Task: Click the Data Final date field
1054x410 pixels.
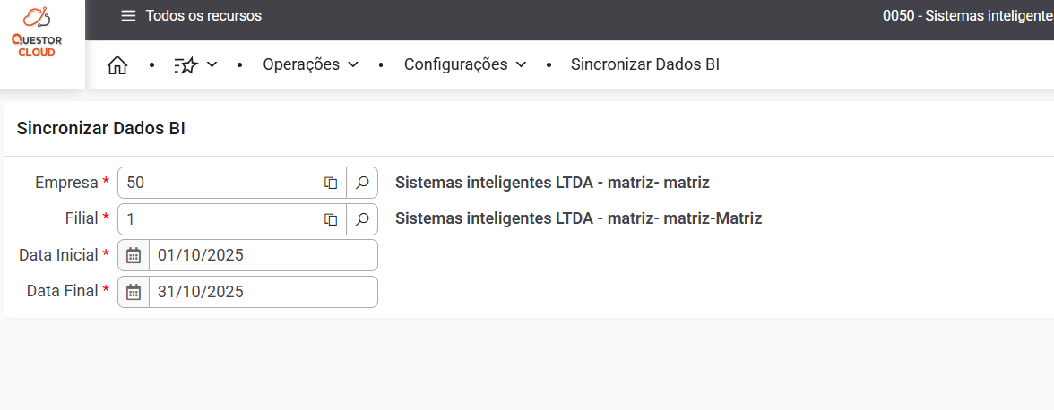Action: click(x=263, y=291)
